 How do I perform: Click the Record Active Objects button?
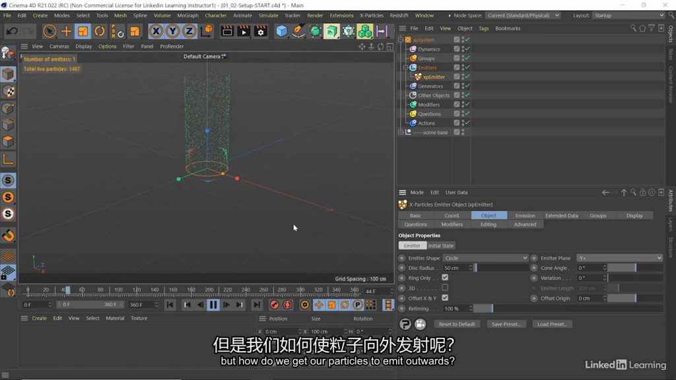coord(274,305)
